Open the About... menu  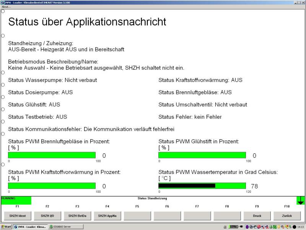point(6,7)
